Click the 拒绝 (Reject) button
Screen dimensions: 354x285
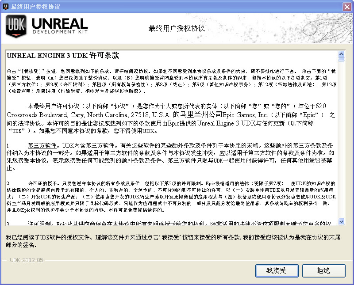pos(324,270)
